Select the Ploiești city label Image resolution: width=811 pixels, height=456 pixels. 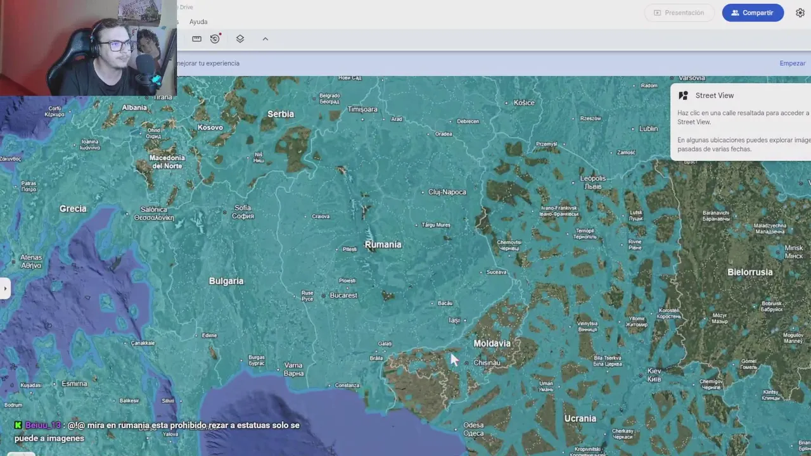(x=347, y=281)
